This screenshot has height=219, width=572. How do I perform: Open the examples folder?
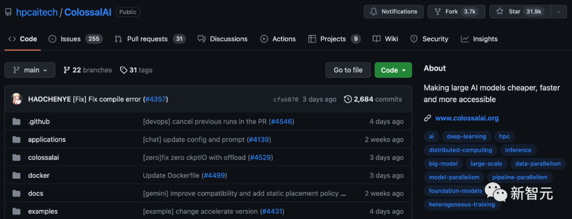(x=43, y=212)
